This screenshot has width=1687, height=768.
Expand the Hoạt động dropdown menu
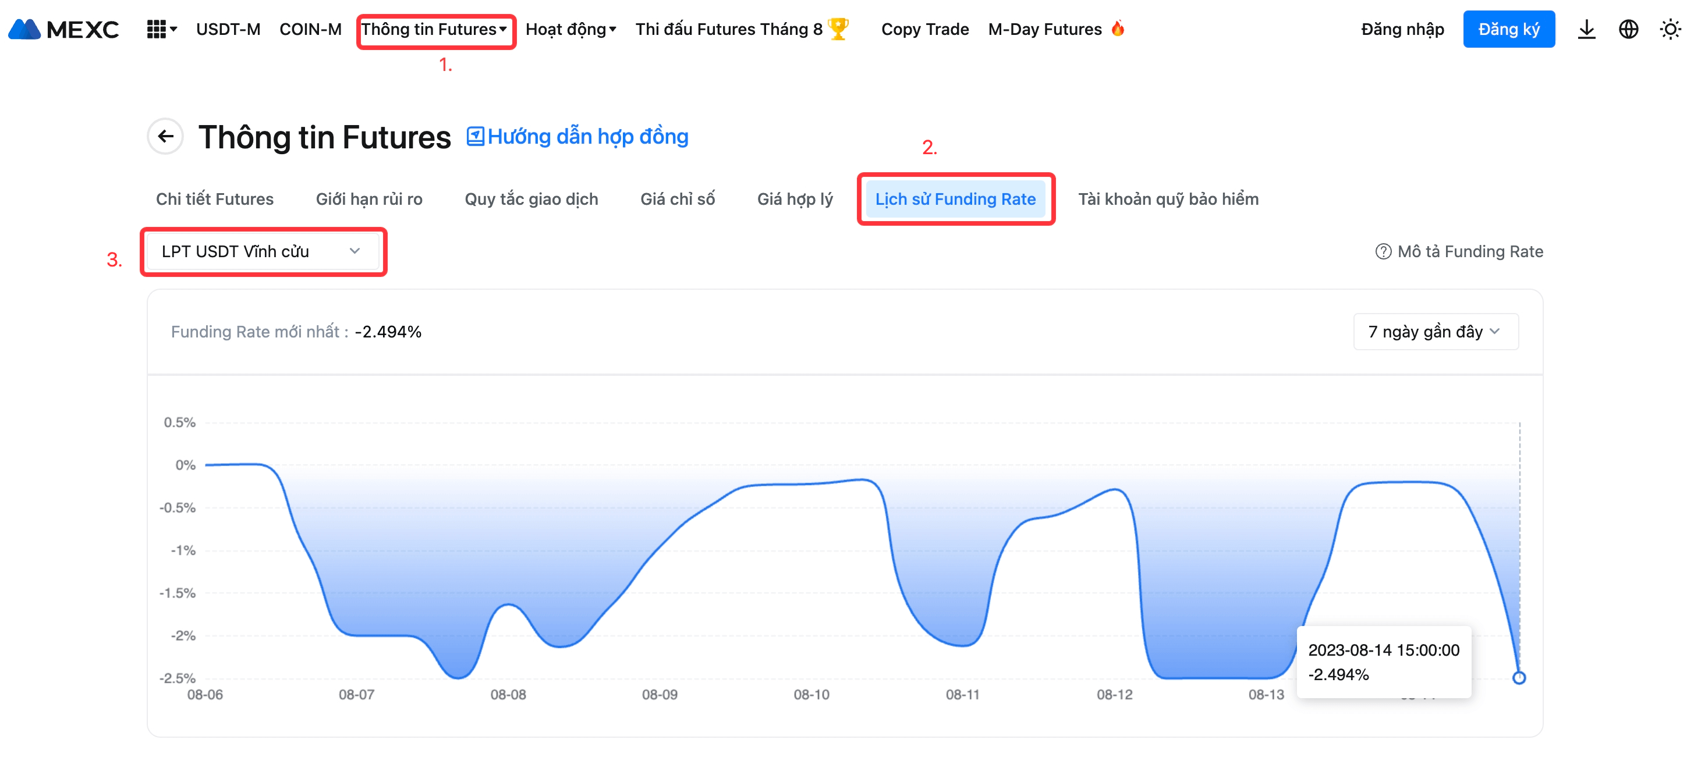click(x=570, y=30)
